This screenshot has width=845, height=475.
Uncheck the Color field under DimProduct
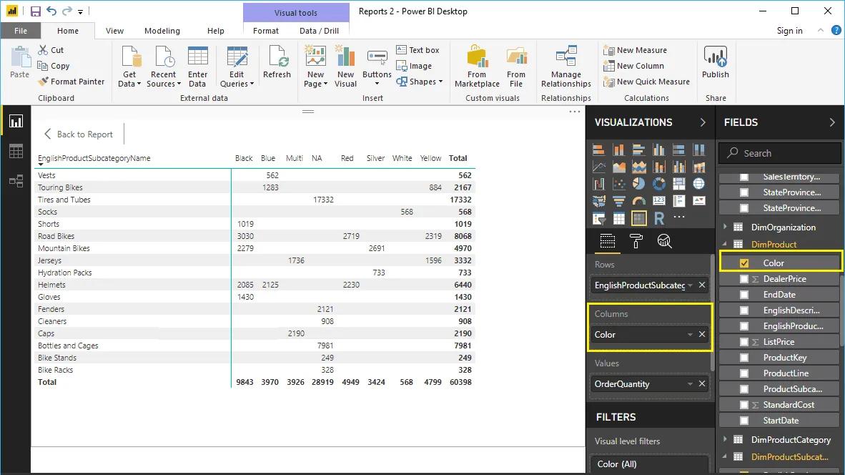(x=745, y=263)
